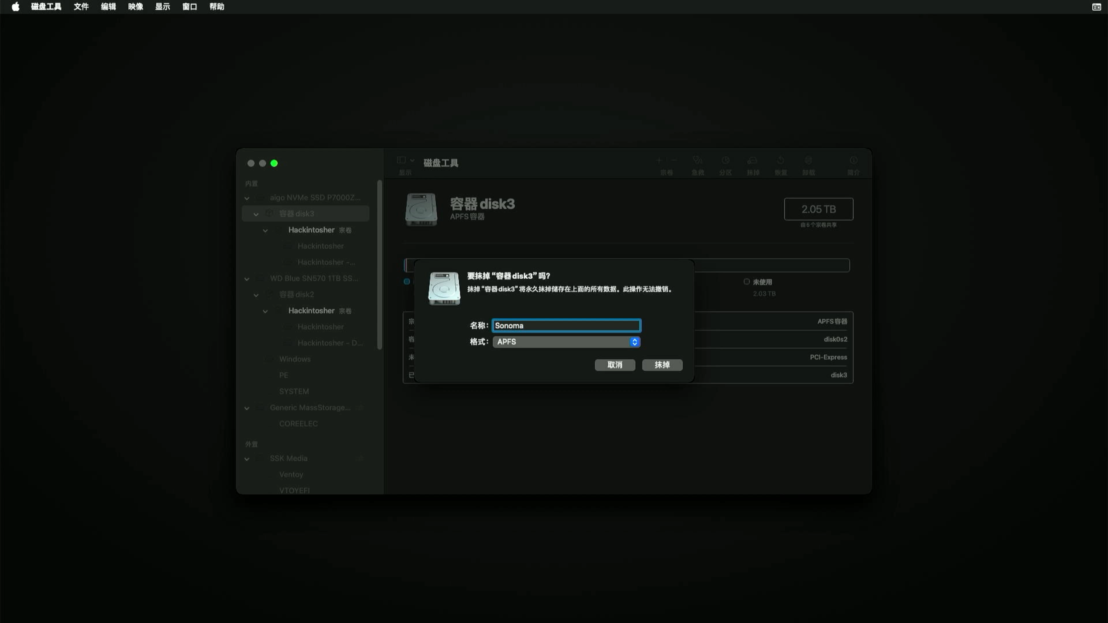Open the 显示 view options chevron
Screen dimensions: 1108x623
(412, 160)
